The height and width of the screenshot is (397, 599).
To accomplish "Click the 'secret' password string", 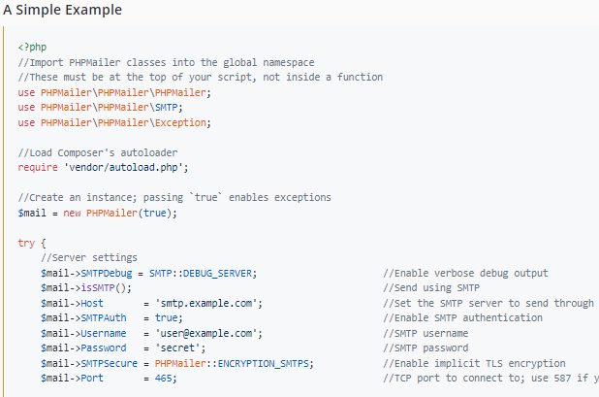I will pyautogui.click(x=177, y=348).
